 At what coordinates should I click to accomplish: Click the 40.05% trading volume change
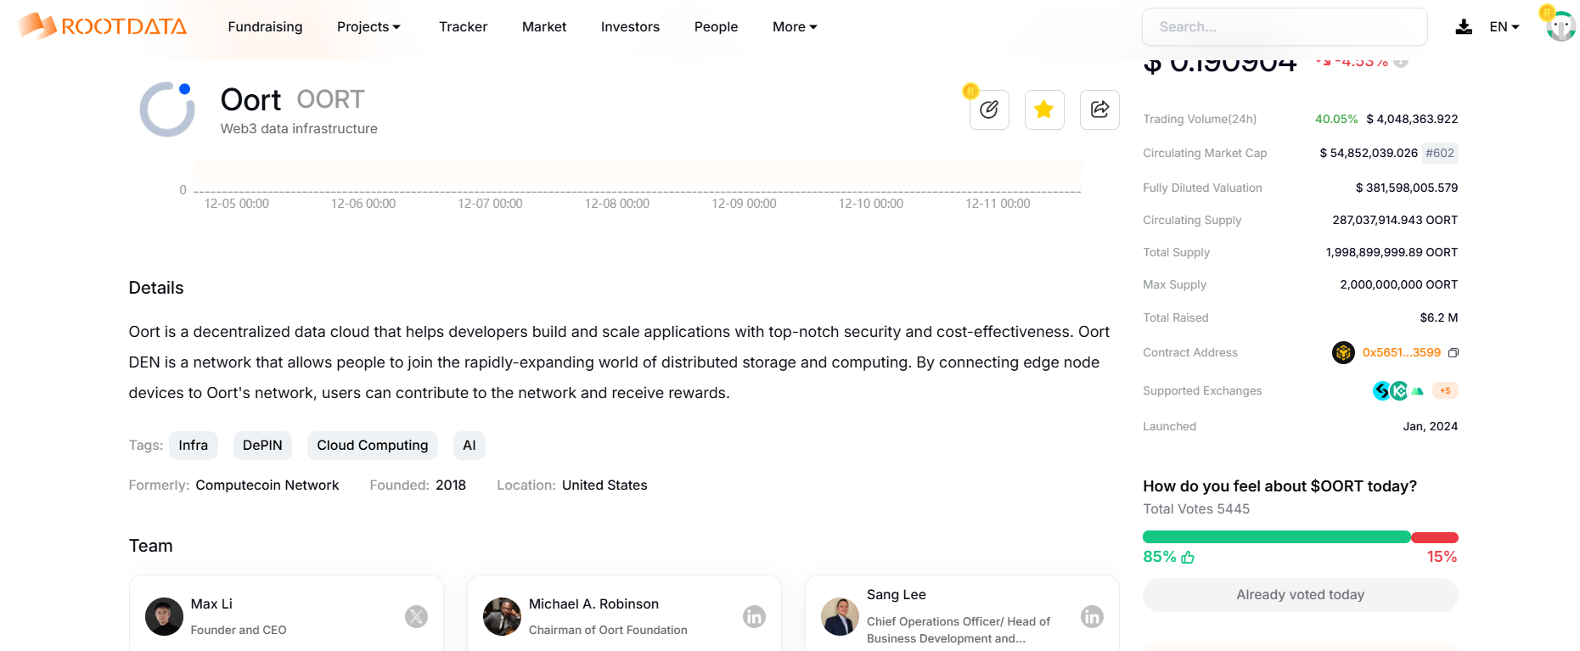[1336, 119]
